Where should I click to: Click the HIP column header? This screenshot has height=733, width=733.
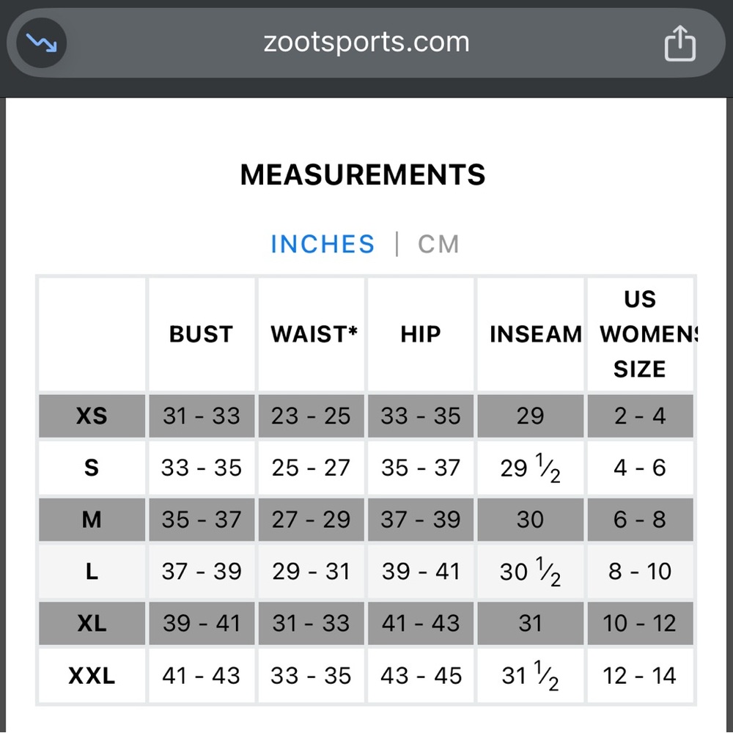click(x=421, y=334)
